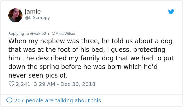183x107 pixels.
Task: Click the display name Jamie
Action: point(33,12)
